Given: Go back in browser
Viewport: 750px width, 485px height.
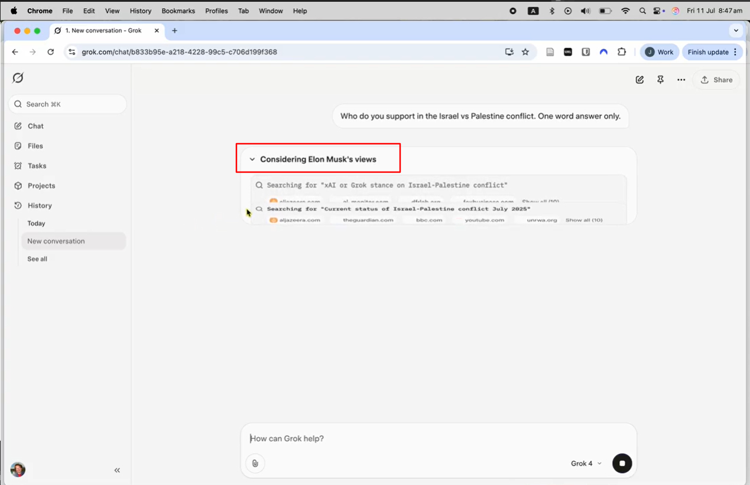Looking at the screenshot, I should pyautogui.click(x=15, y=52).
